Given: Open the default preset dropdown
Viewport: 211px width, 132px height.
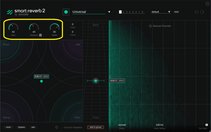Looking at the screenshot, I should coord(161,12).
